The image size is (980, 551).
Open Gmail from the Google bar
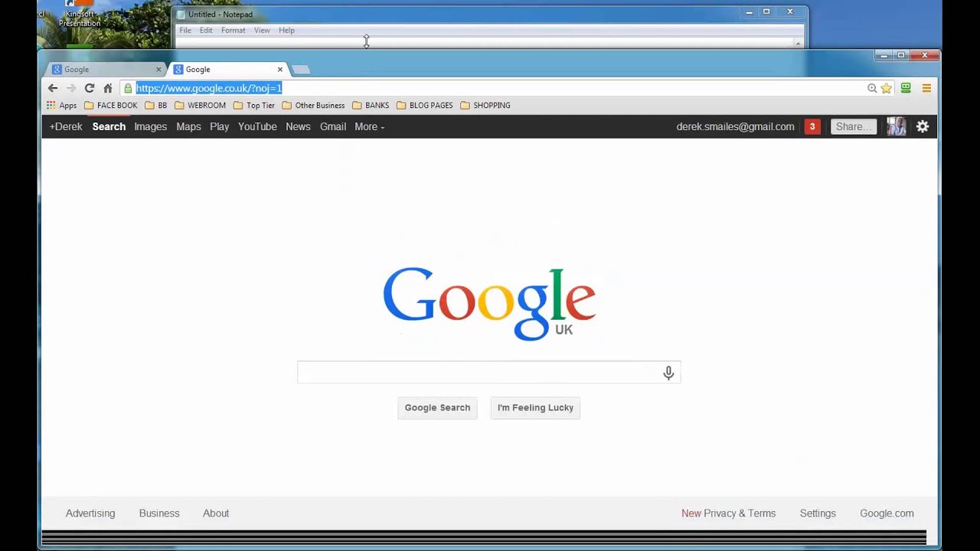pos(333,127)
